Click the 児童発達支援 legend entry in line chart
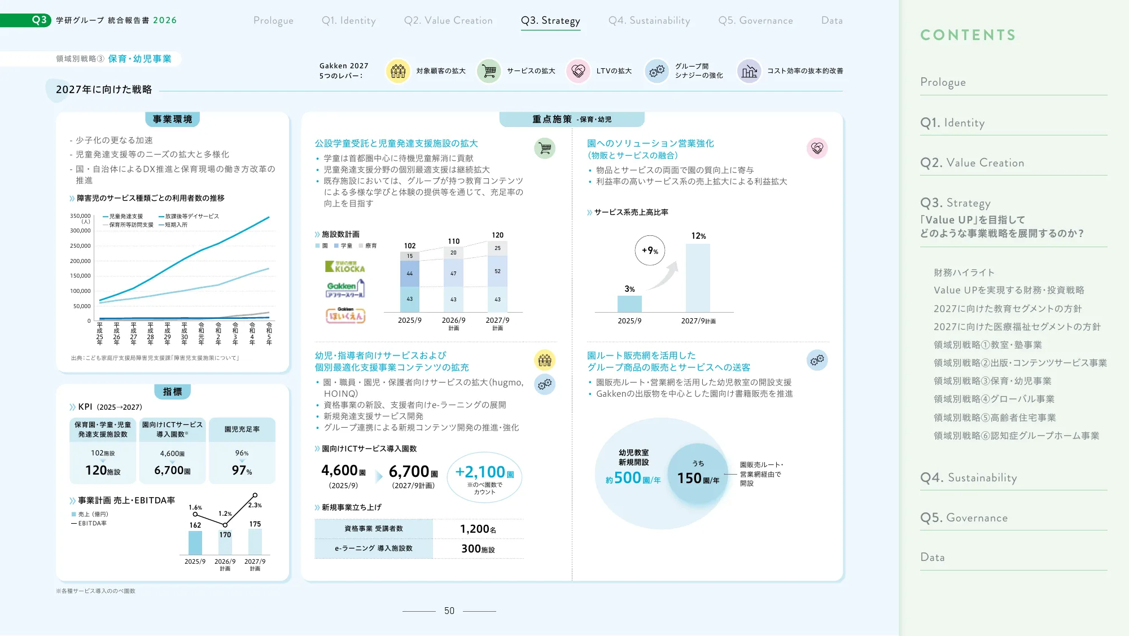 click(122, 216)
